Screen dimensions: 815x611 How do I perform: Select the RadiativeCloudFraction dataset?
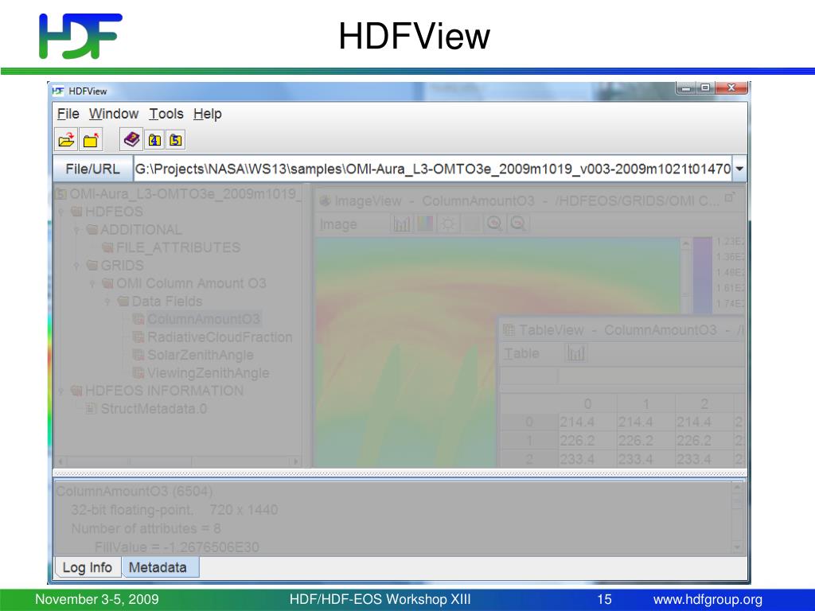pos(220,337)
